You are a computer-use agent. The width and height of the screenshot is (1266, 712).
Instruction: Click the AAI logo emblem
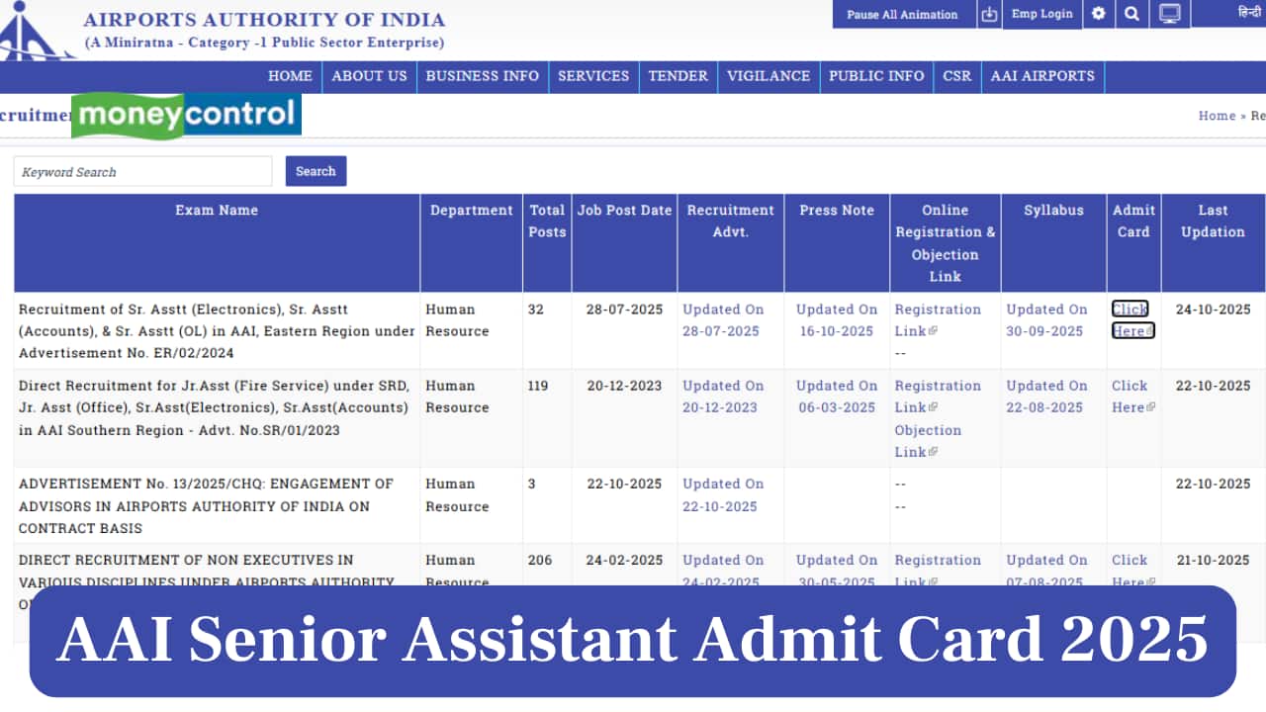pos(25,30)
